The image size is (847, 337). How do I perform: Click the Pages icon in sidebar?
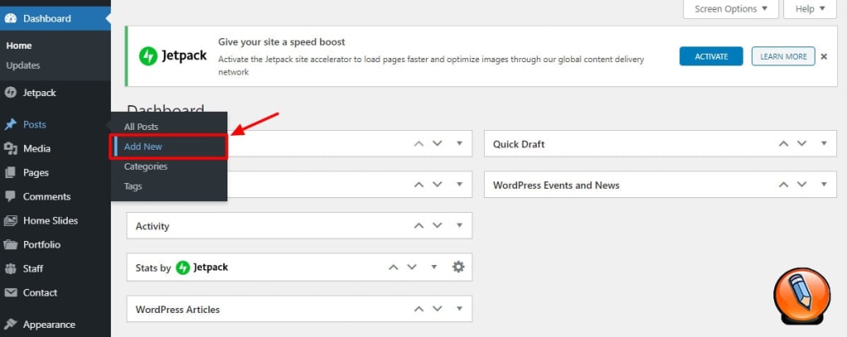[10, 172]
